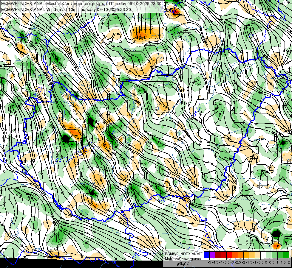292x268 pixels.
Task: Click the -1.5 legend tick label
Action: (249, 262)
